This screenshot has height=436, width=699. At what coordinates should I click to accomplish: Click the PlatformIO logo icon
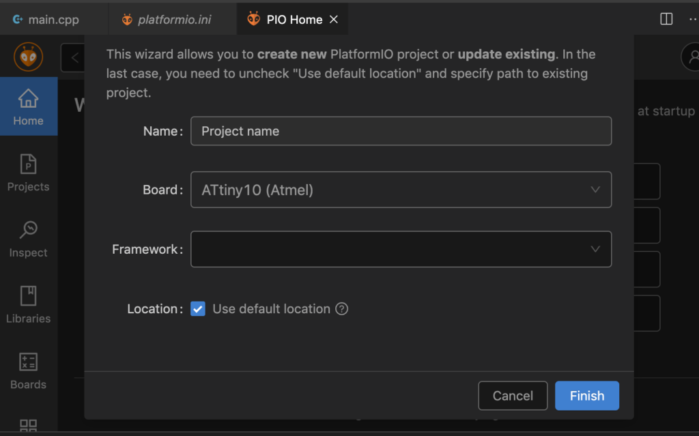point(28,57)
